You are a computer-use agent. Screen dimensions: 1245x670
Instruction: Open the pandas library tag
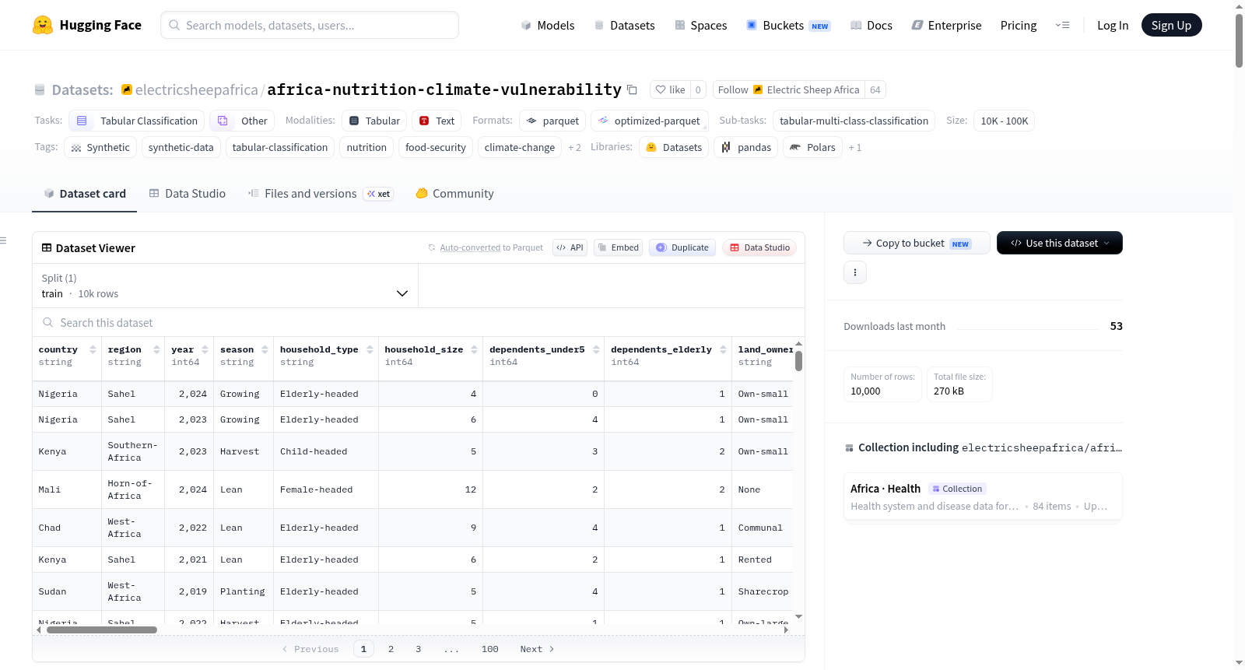745,147
